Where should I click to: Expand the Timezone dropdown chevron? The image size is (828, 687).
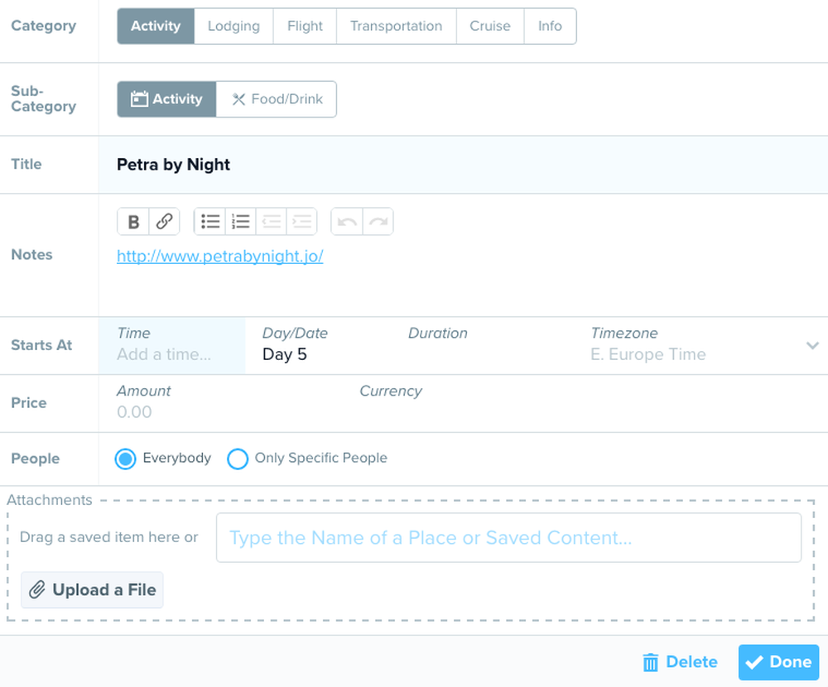[812, 345]
